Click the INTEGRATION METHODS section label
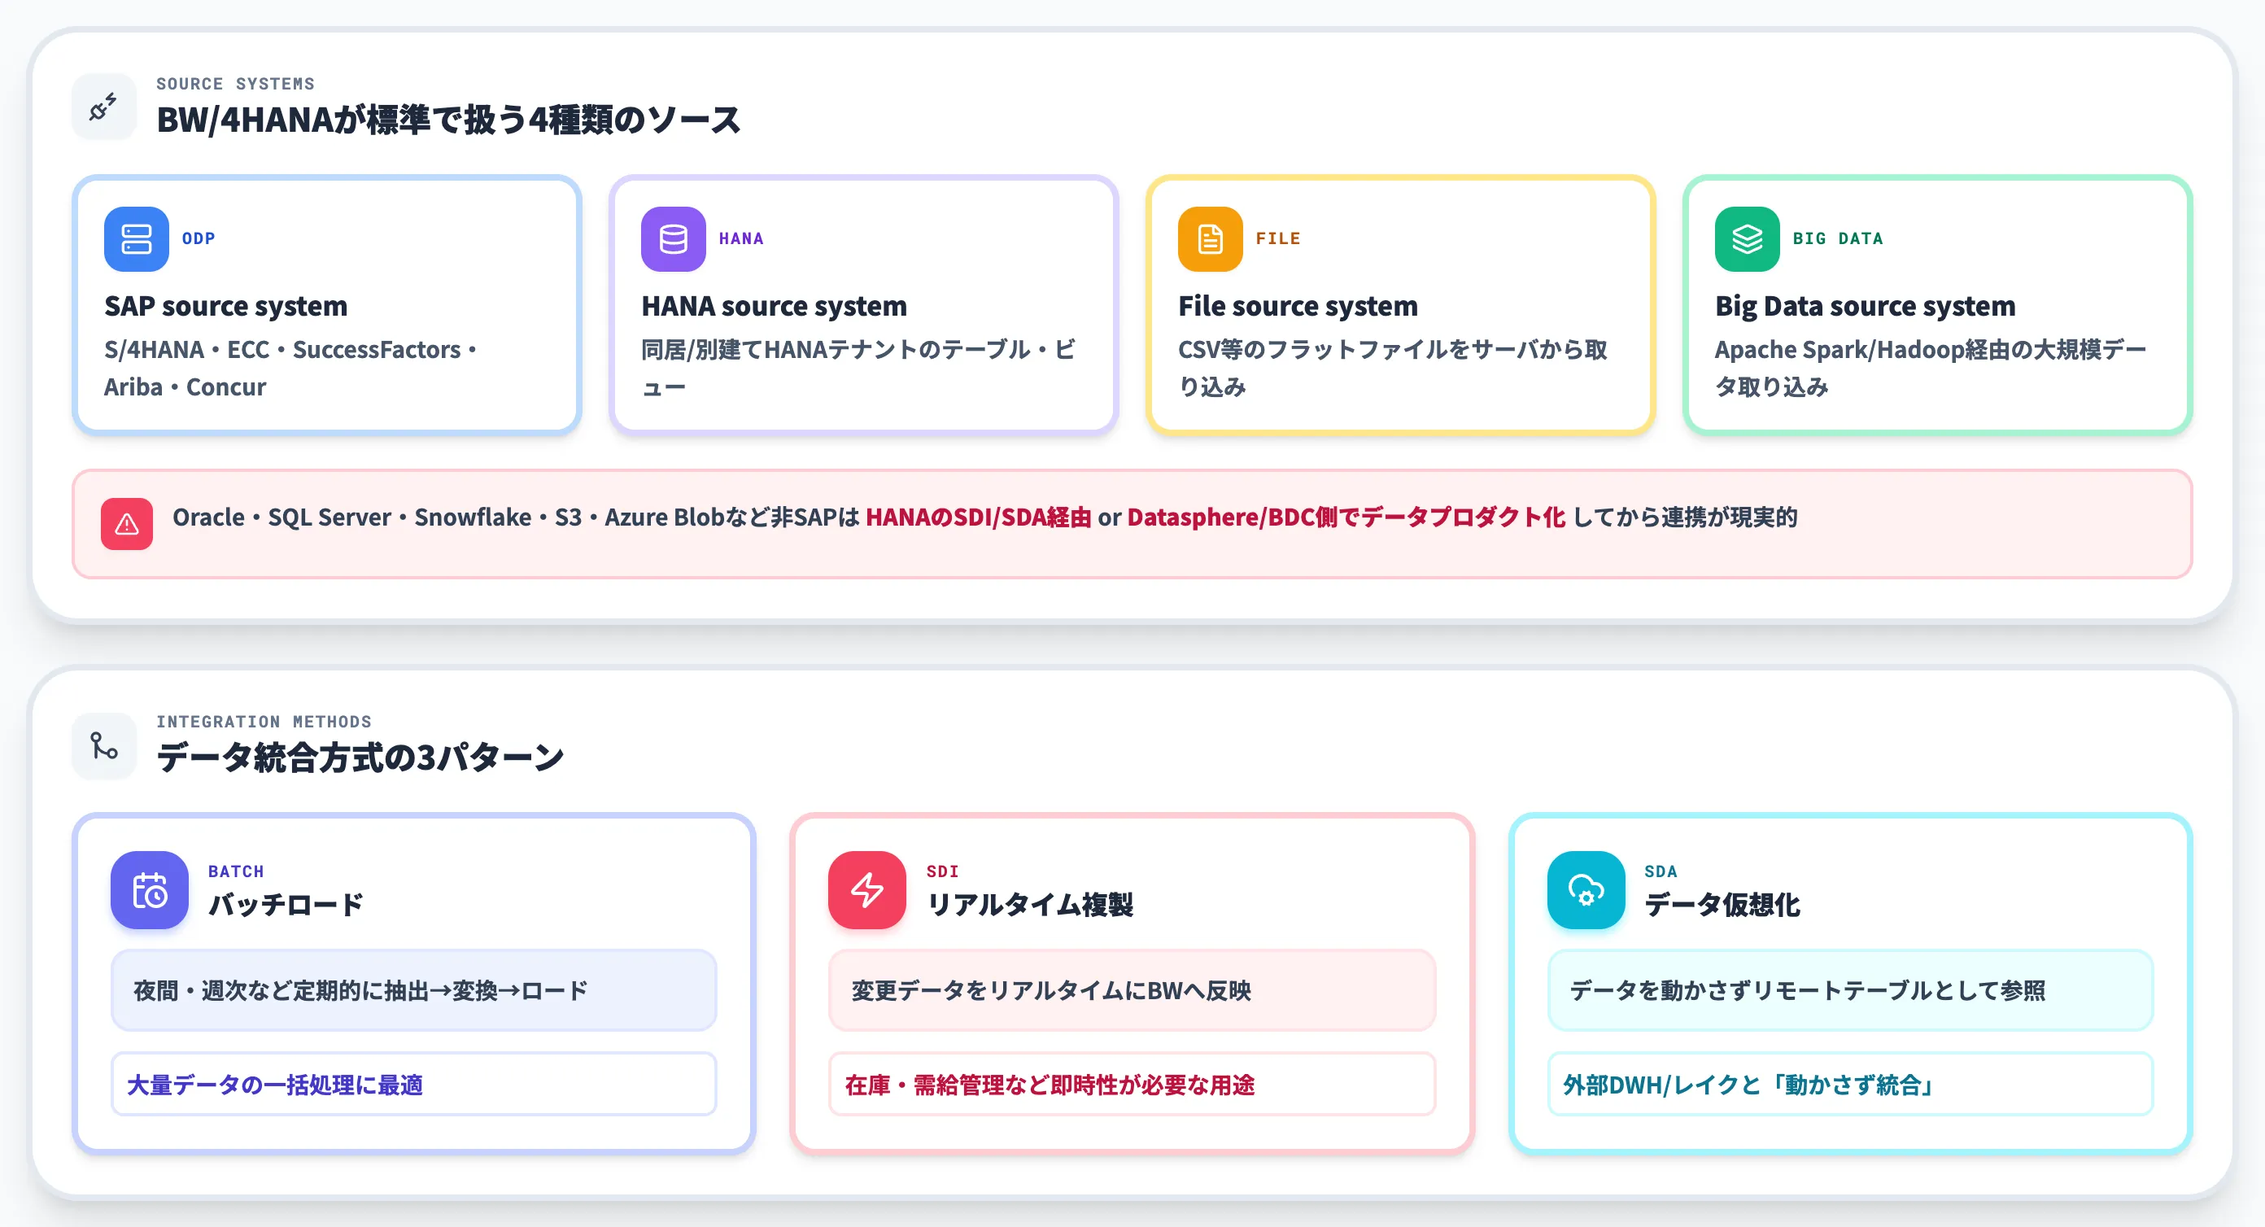This screenshot has width=2265, height=1227. tap(264, 721)
